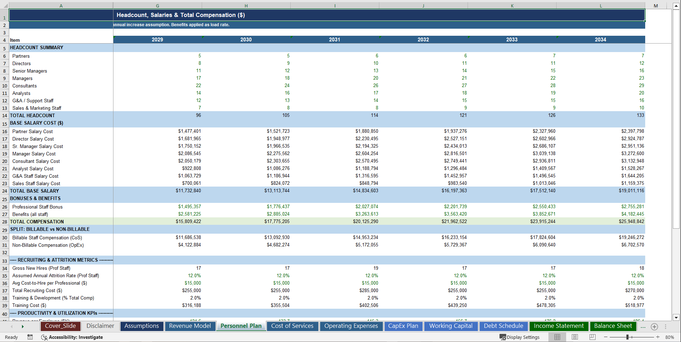Switch to the Income Statement tab

point(559,326)
